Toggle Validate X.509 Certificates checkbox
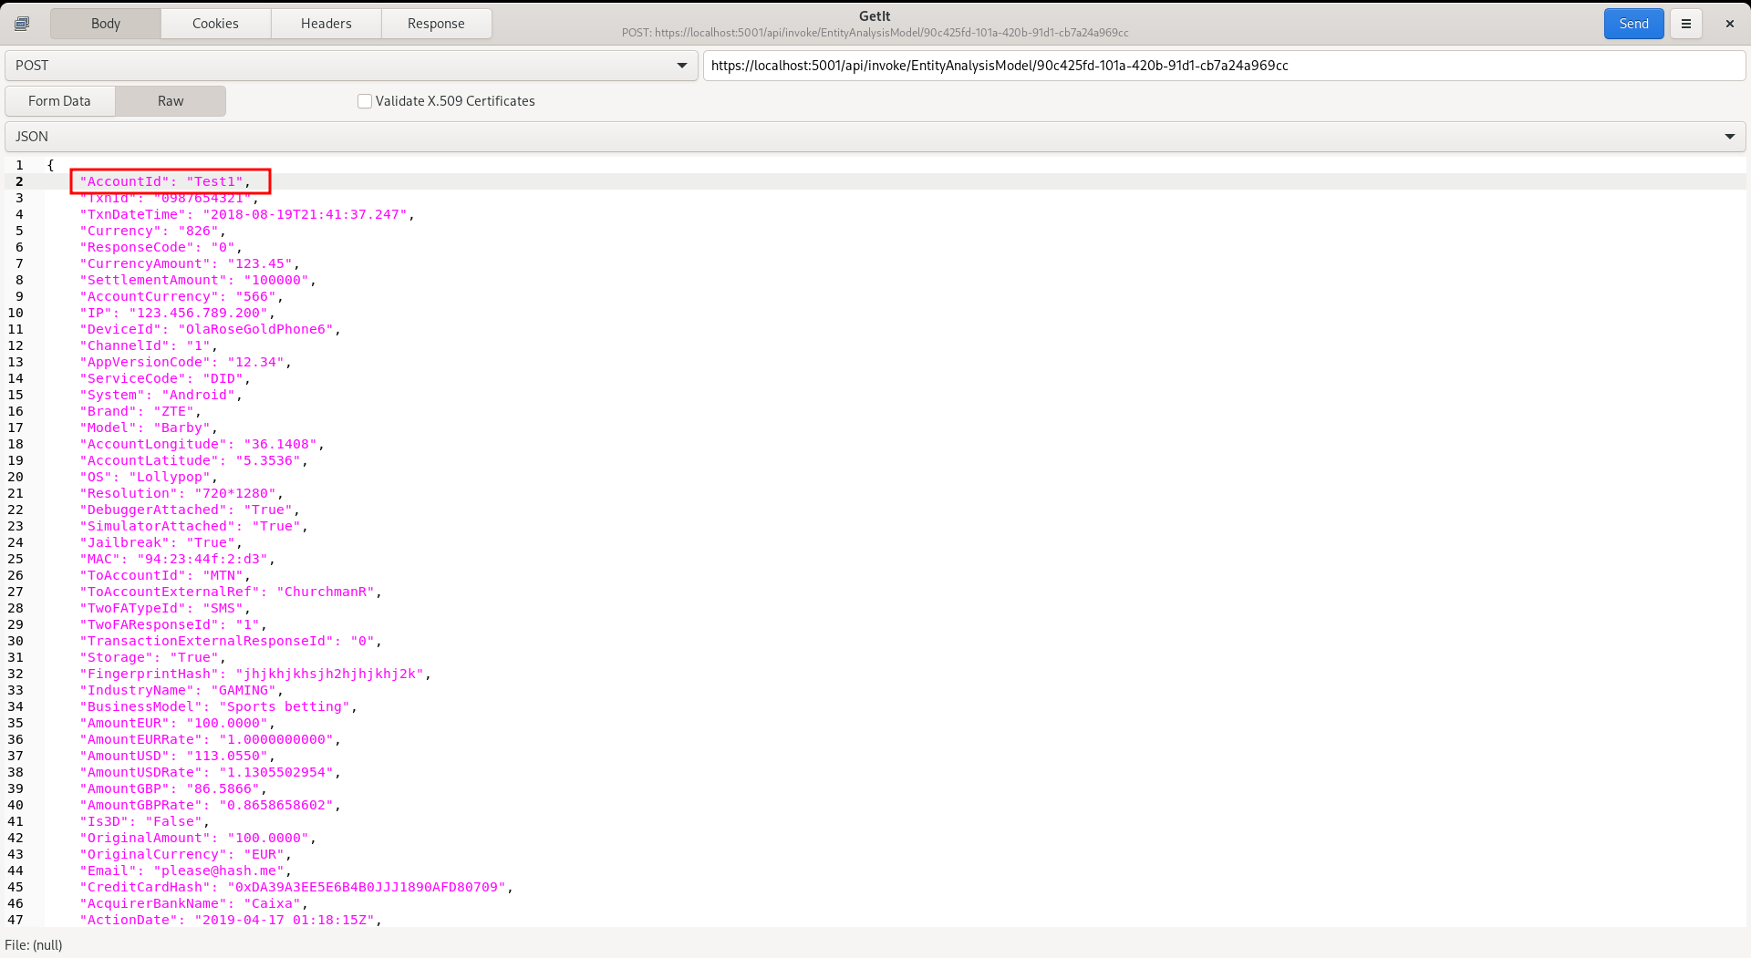The width and height of the screenshot is (1751, 958). click(x=365, y=101)
